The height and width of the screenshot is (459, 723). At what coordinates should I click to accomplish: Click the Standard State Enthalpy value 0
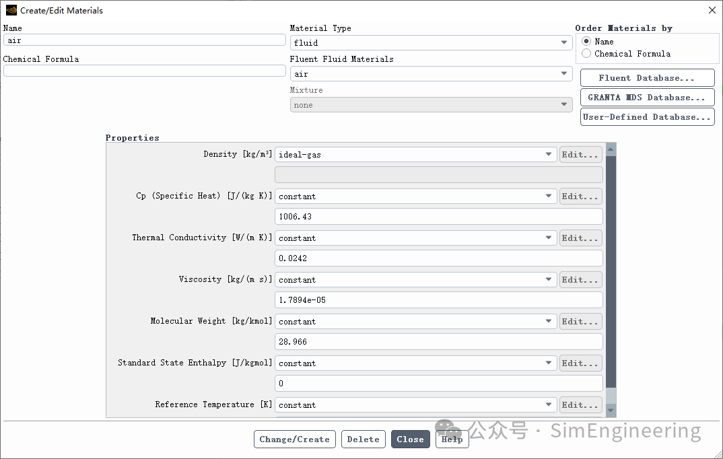point(438,384)
